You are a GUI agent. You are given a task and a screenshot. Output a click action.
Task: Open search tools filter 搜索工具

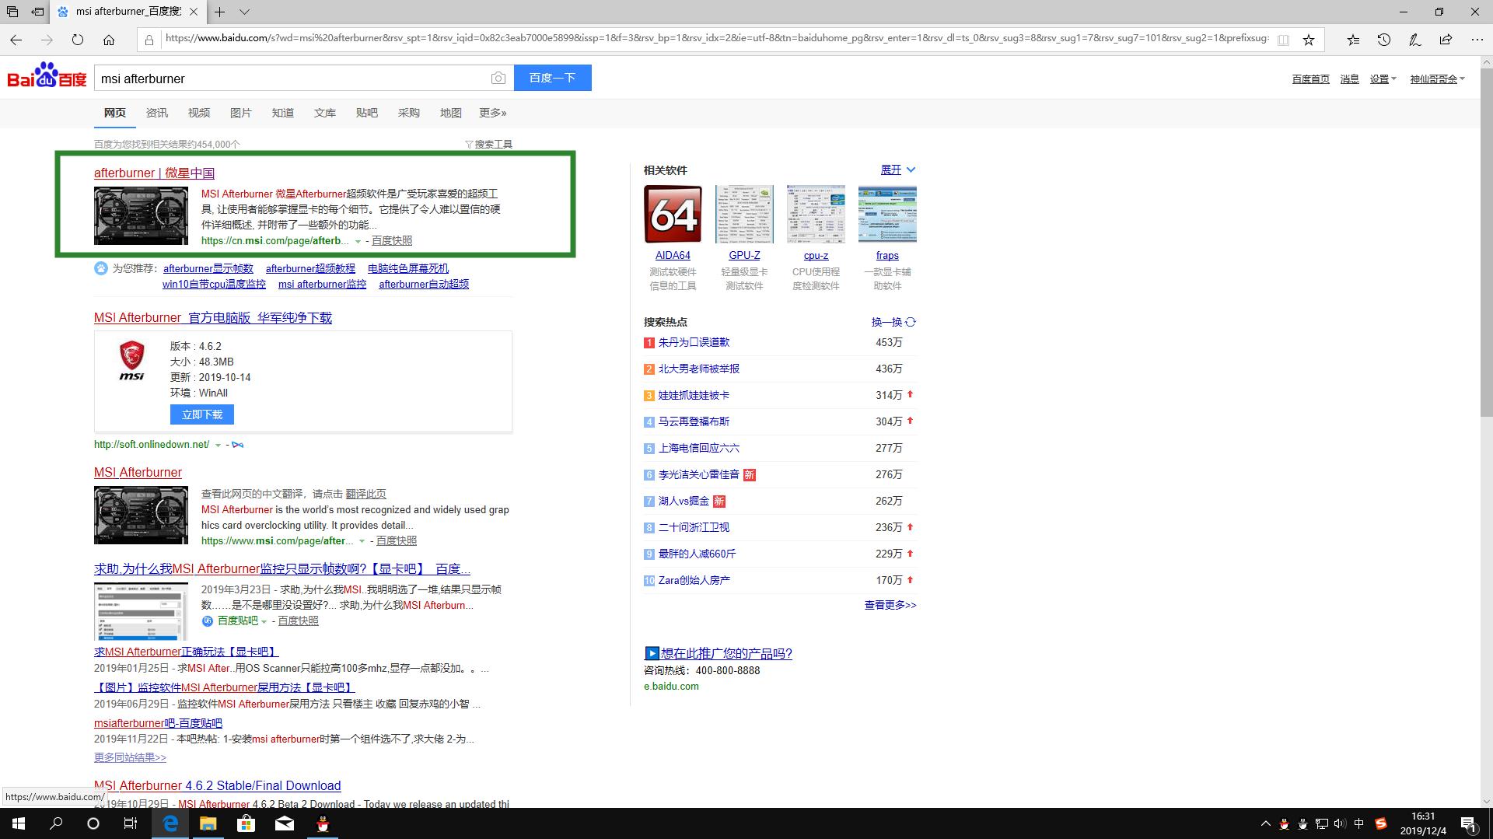pyautogui.click(x=488, y=144)
